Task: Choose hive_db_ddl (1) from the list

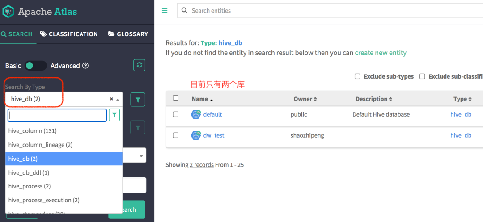Action: (x=64, y=173)
